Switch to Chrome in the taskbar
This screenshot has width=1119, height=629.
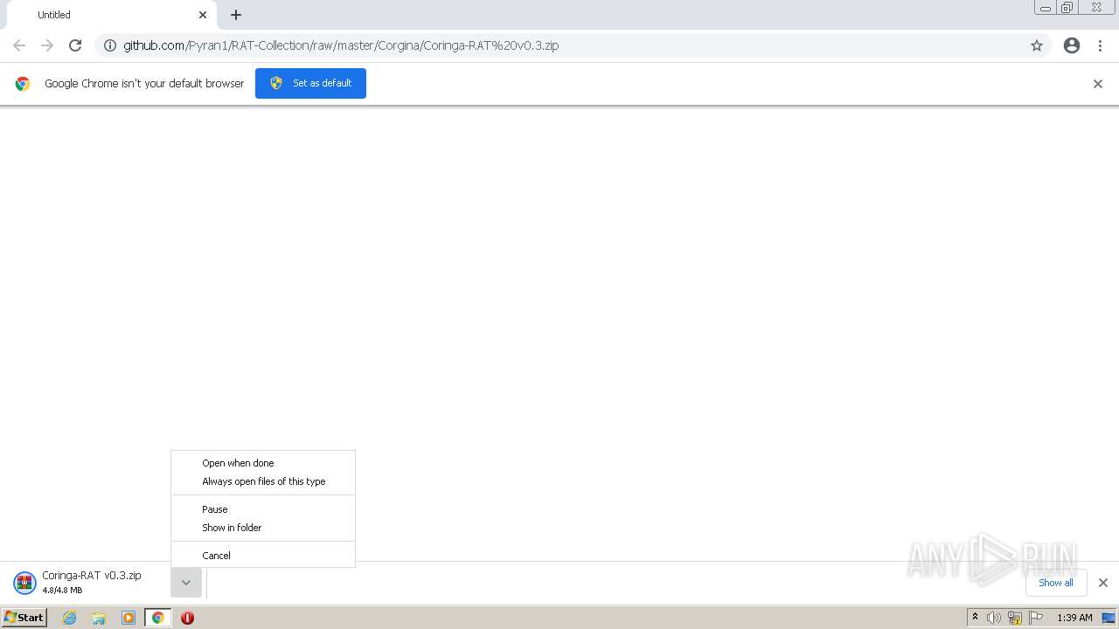click(158, 618)
